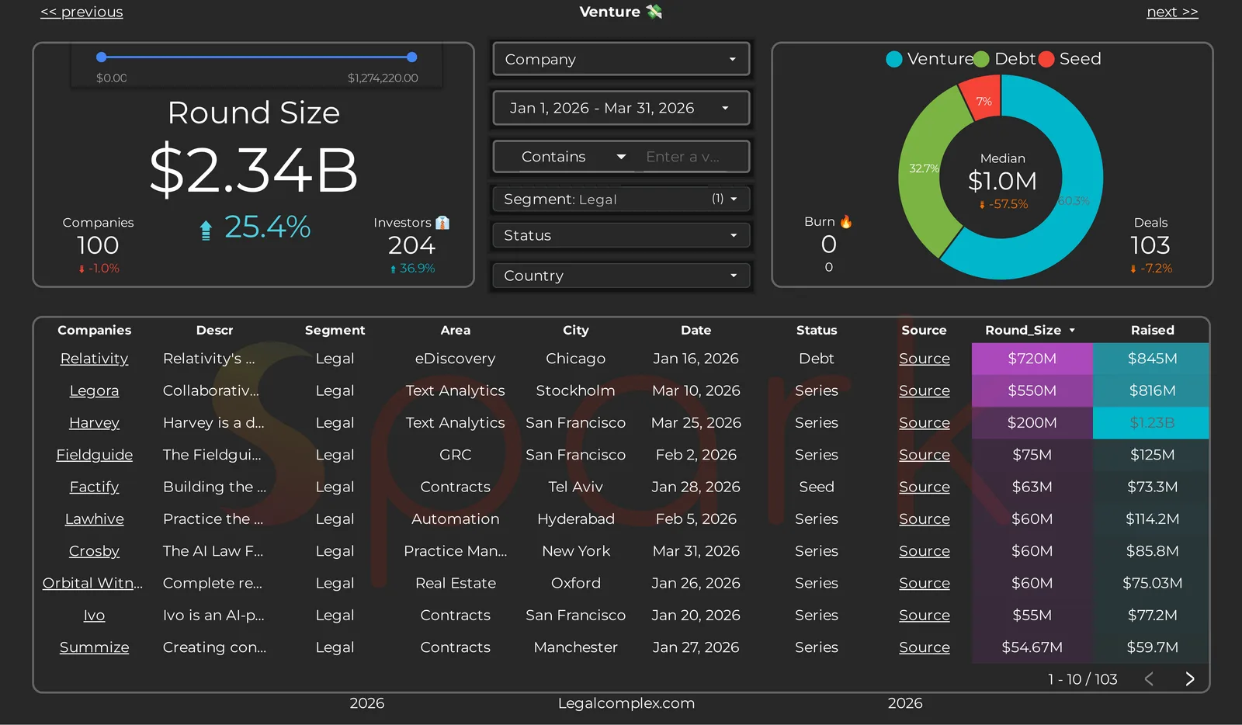Viewport: 1242px width, 725px height.
Task: Open the Lawhive company link
Action: pos(94,519)
